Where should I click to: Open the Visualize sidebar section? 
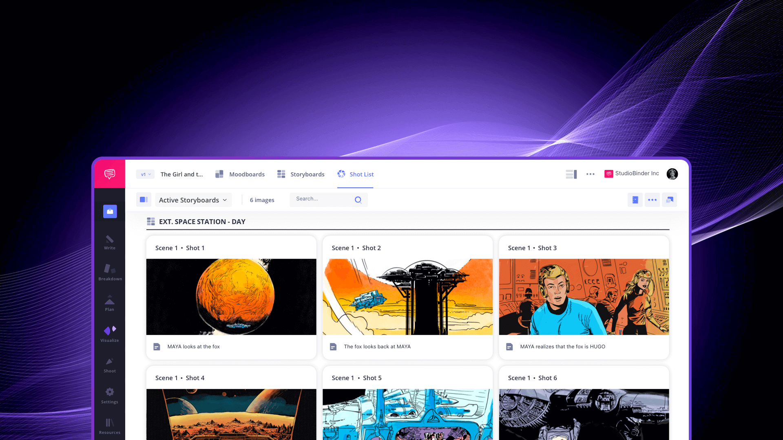(x=110, y=334)
